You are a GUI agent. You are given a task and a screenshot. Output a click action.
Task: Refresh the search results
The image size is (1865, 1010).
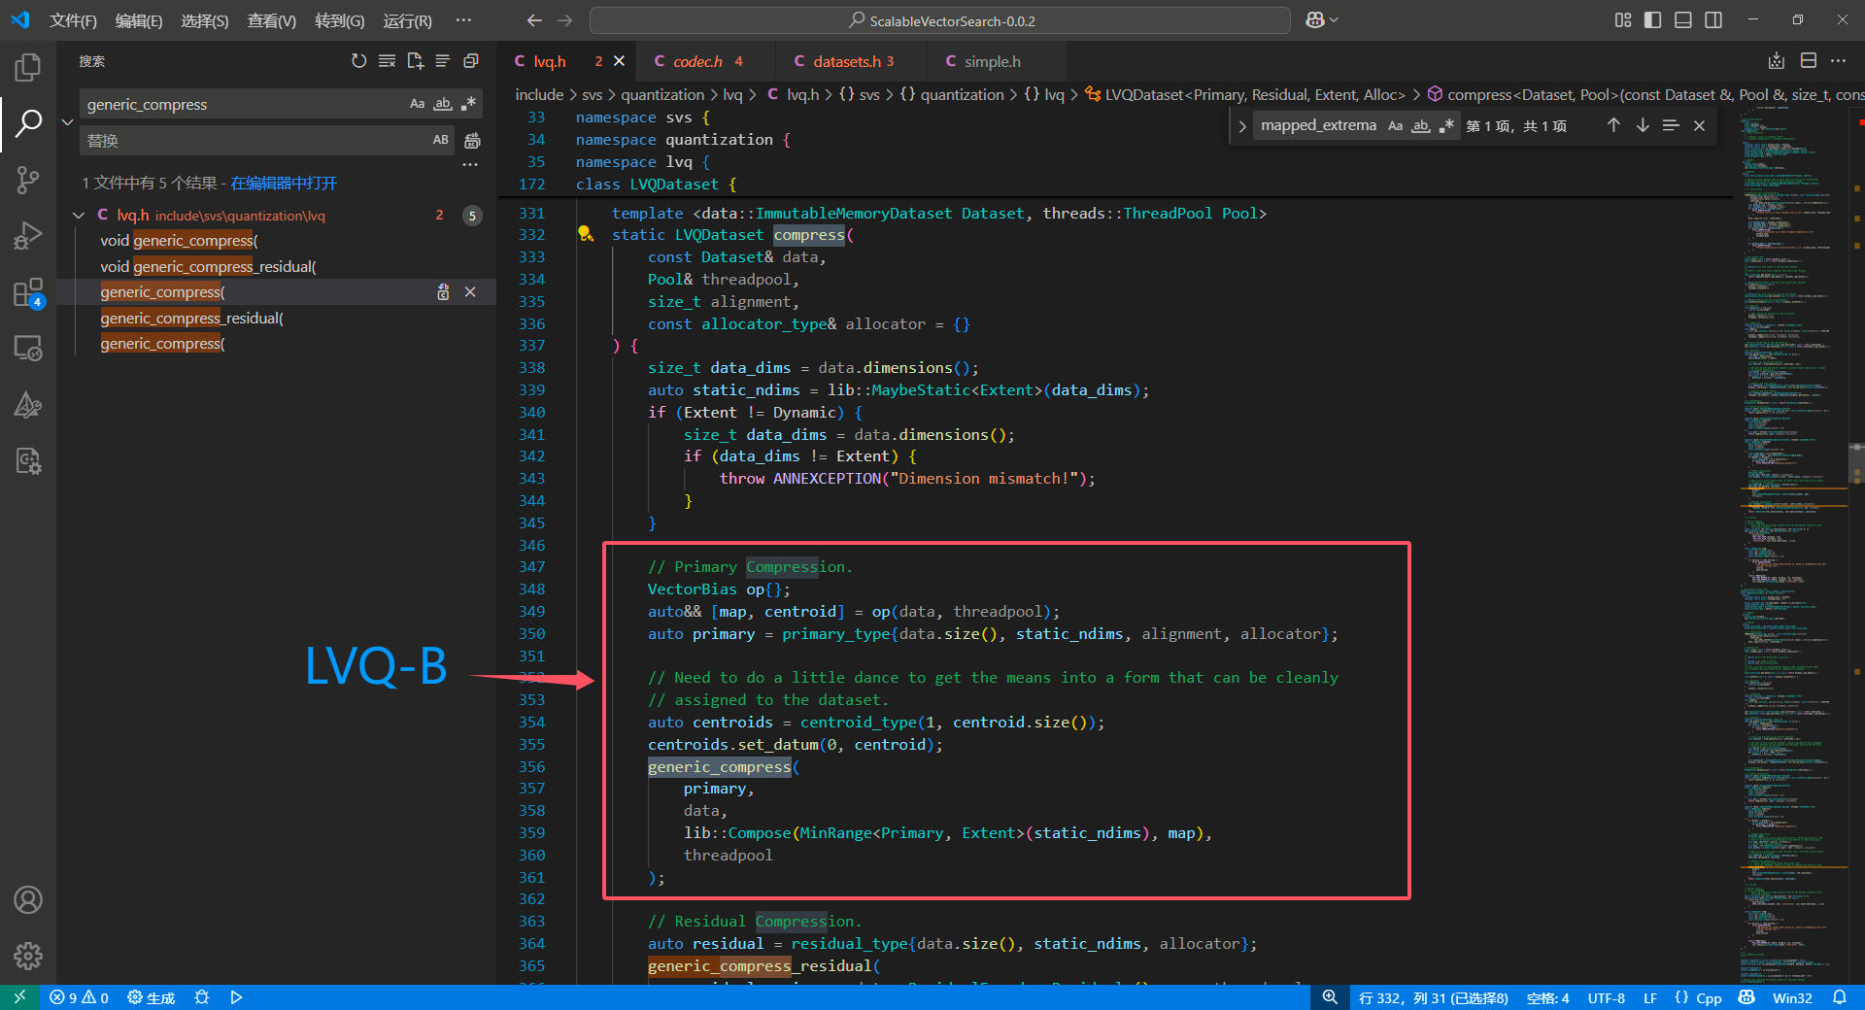pos(358,61)
